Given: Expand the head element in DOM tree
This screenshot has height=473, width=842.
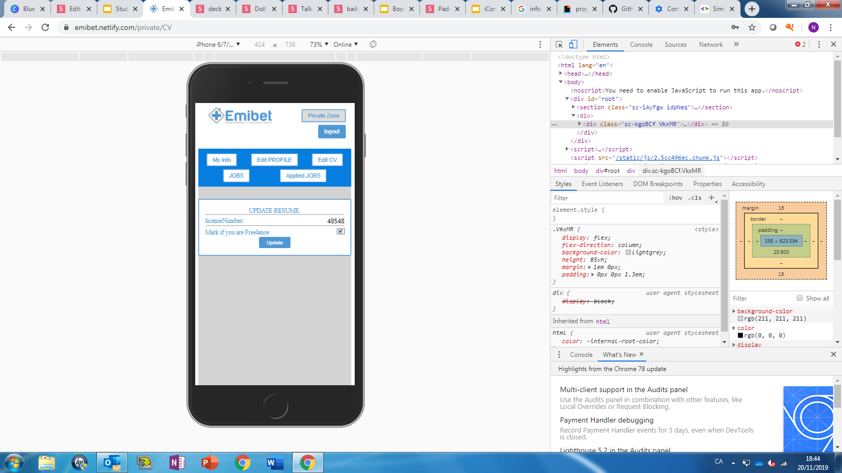Looking at the screenshot, I should tap(561, 74).
